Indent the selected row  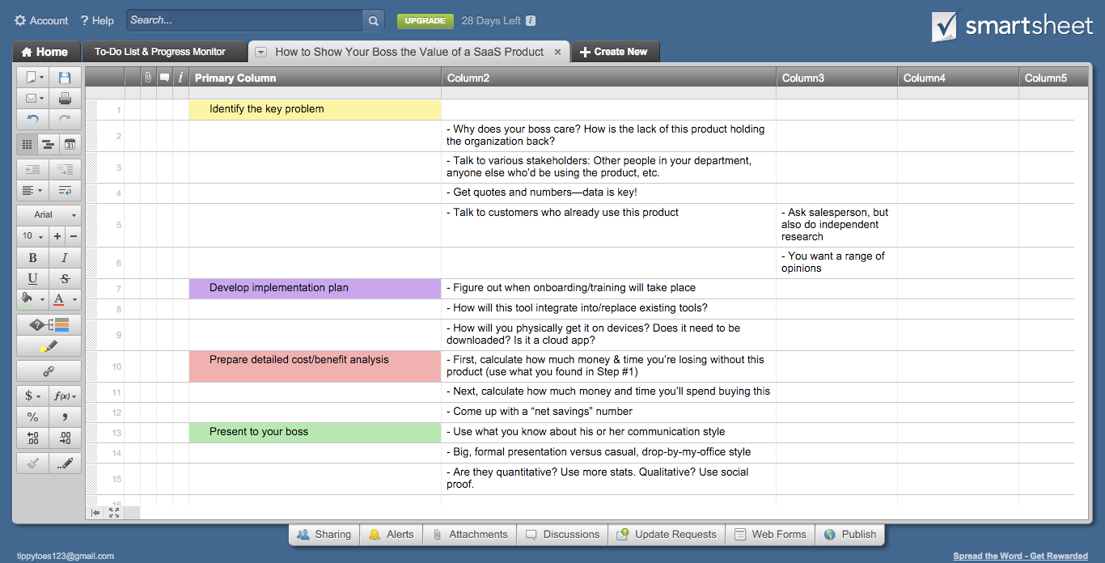65,170
